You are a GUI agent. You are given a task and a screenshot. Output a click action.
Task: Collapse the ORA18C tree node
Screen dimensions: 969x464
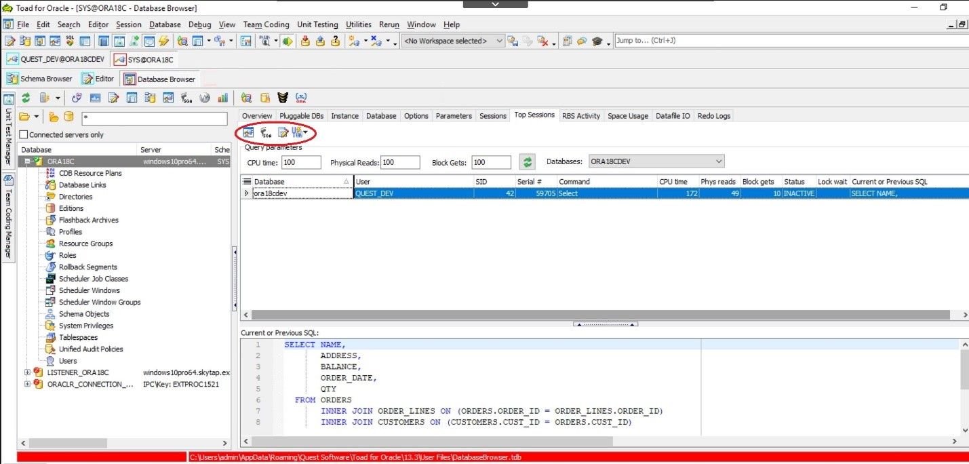pos(28,161)
